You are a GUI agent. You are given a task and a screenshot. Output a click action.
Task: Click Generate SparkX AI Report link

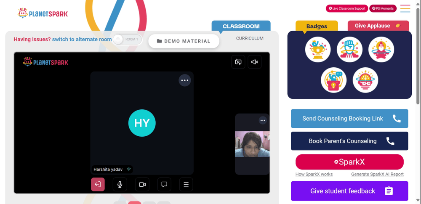(x=378, y=174)
